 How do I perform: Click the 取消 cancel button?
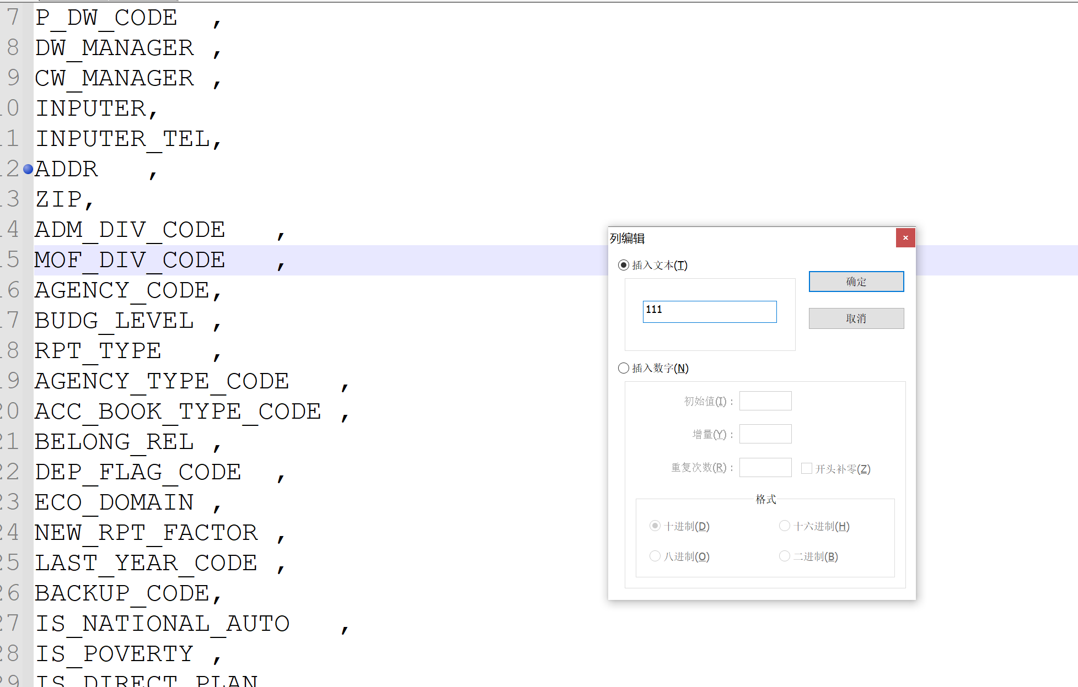(856, 318)
